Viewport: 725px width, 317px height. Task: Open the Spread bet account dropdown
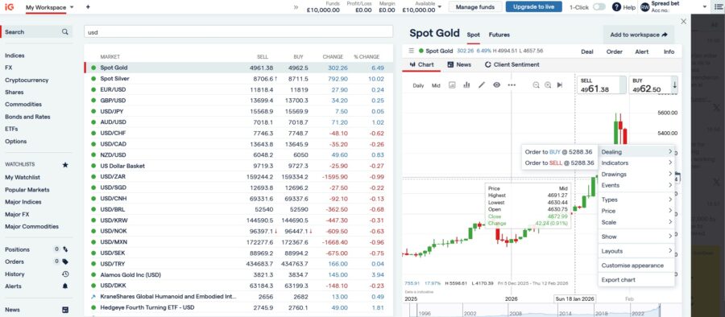pyautogui.click(x=705, y=7)
